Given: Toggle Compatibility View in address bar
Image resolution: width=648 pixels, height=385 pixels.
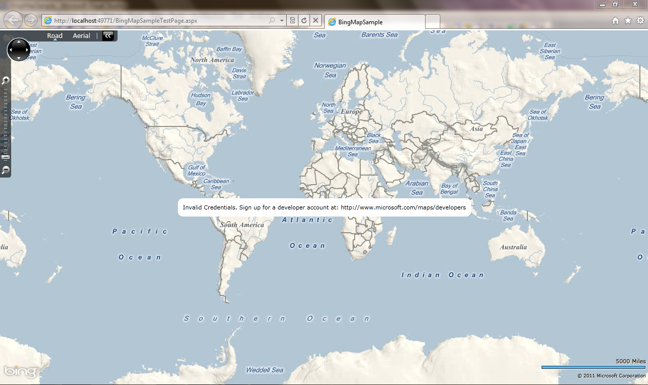Looking at the screenshot, I should coord(292,21).
